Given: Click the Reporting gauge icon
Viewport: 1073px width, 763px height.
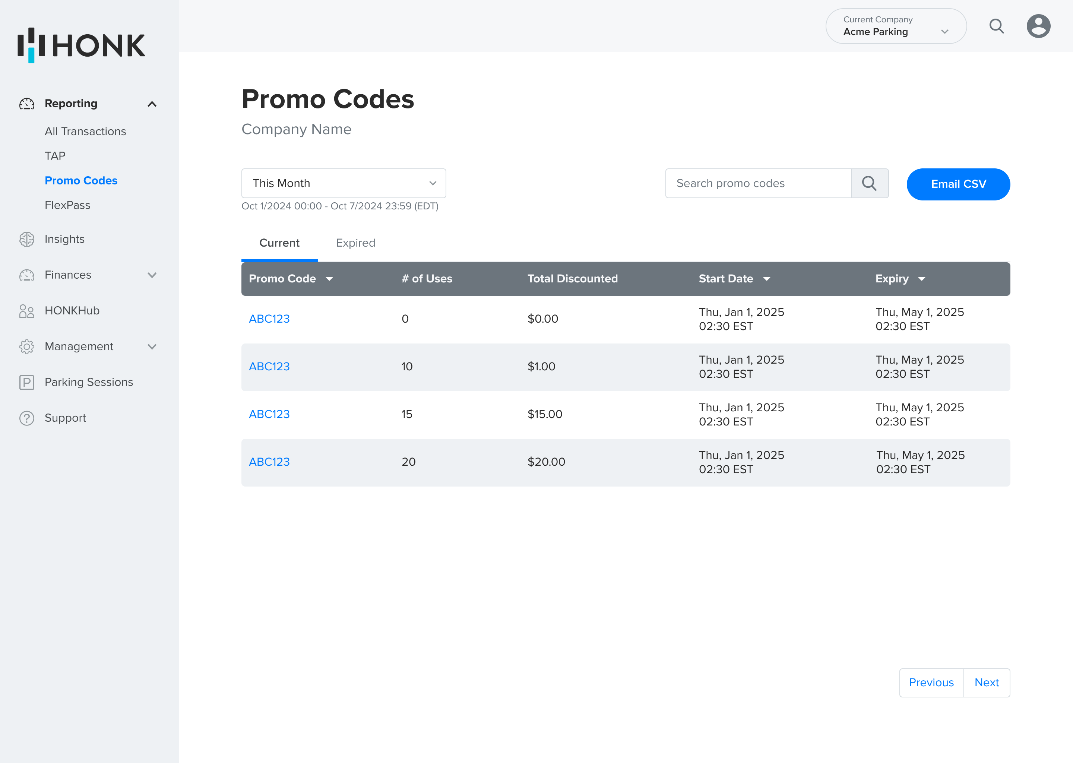Looking at the screenshot, I should tap(27, 104).
